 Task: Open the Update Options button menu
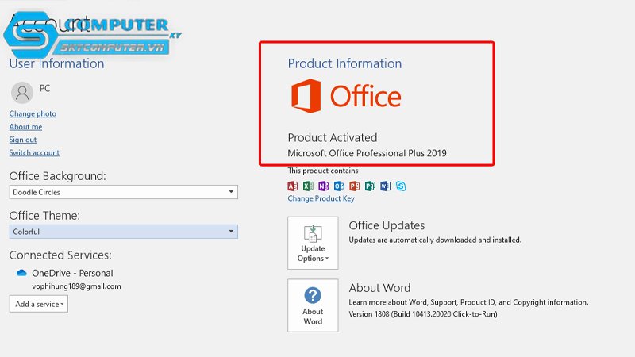click(x=313, y=243)
